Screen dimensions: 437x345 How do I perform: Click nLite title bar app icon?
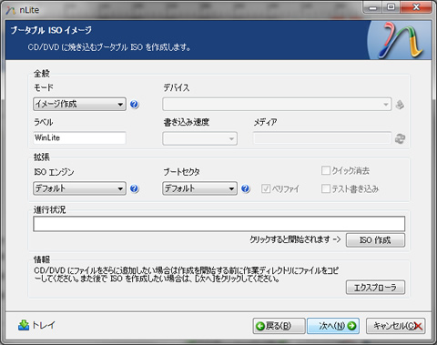coord(11,10)
